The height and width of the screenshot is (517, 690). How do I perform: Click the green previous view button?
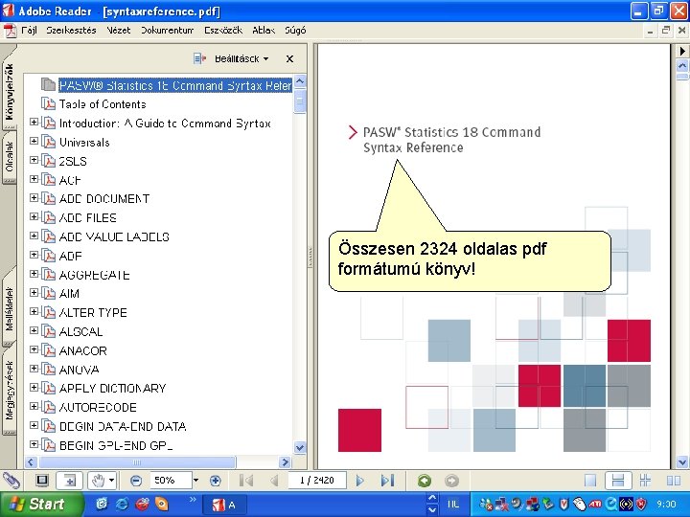(425, 481)
